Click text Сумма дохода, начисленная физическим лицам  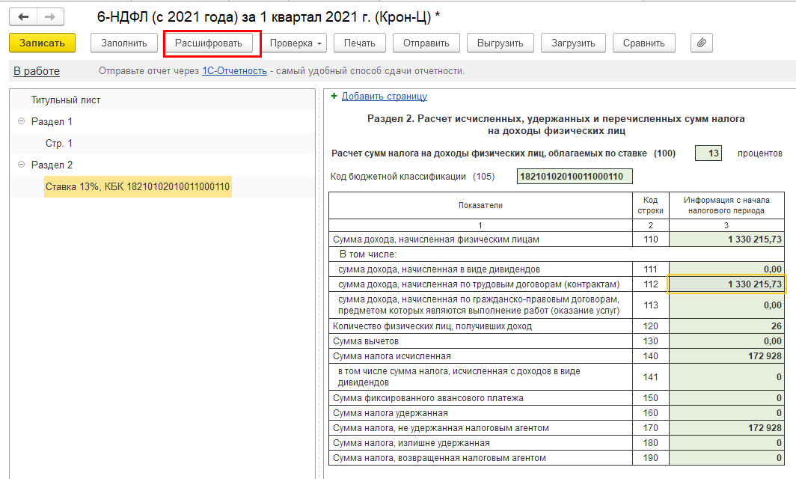[x=436, y=239]
